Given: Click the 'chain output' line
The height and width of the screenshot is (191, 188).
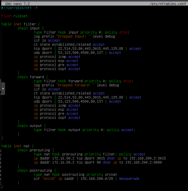Looking at the screenshot, I should pyautogui.click(x=32, y=126).
